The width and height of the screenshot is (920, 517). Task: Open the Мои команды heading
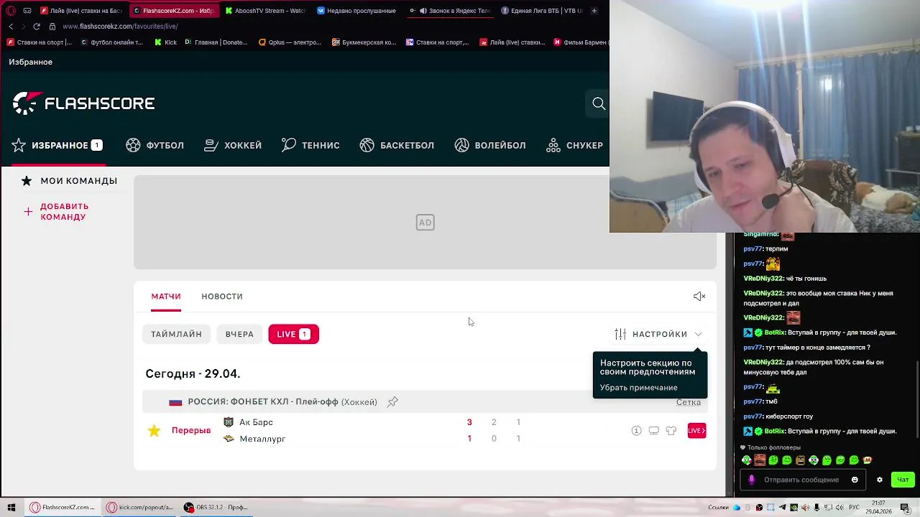70,181
